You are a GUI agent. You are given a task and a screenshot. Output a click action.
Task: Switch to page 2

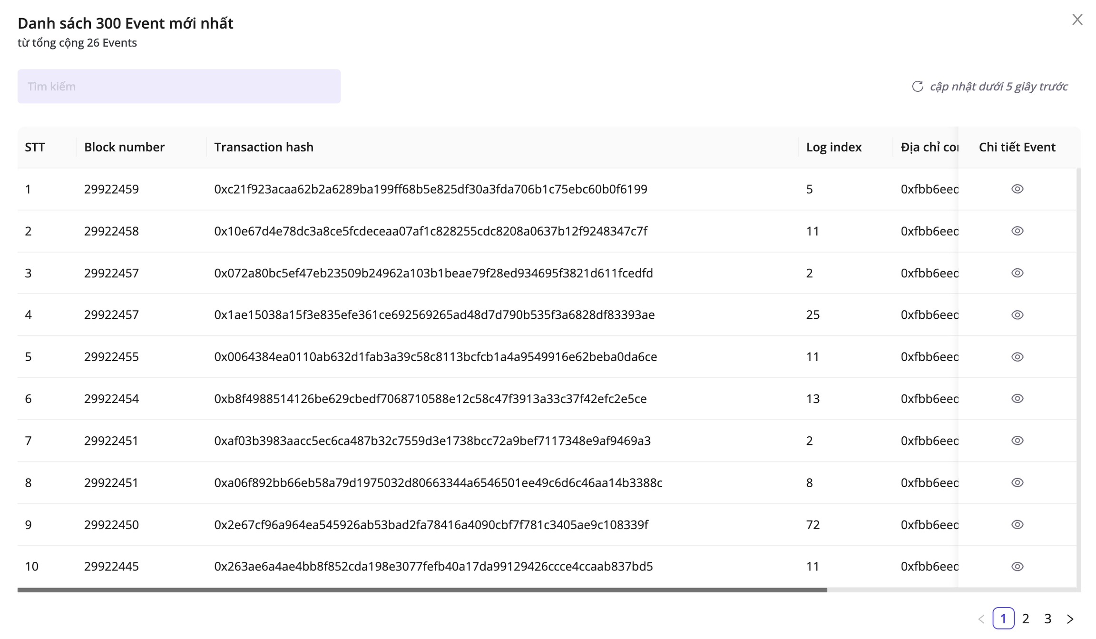[x=1026, y=619]
